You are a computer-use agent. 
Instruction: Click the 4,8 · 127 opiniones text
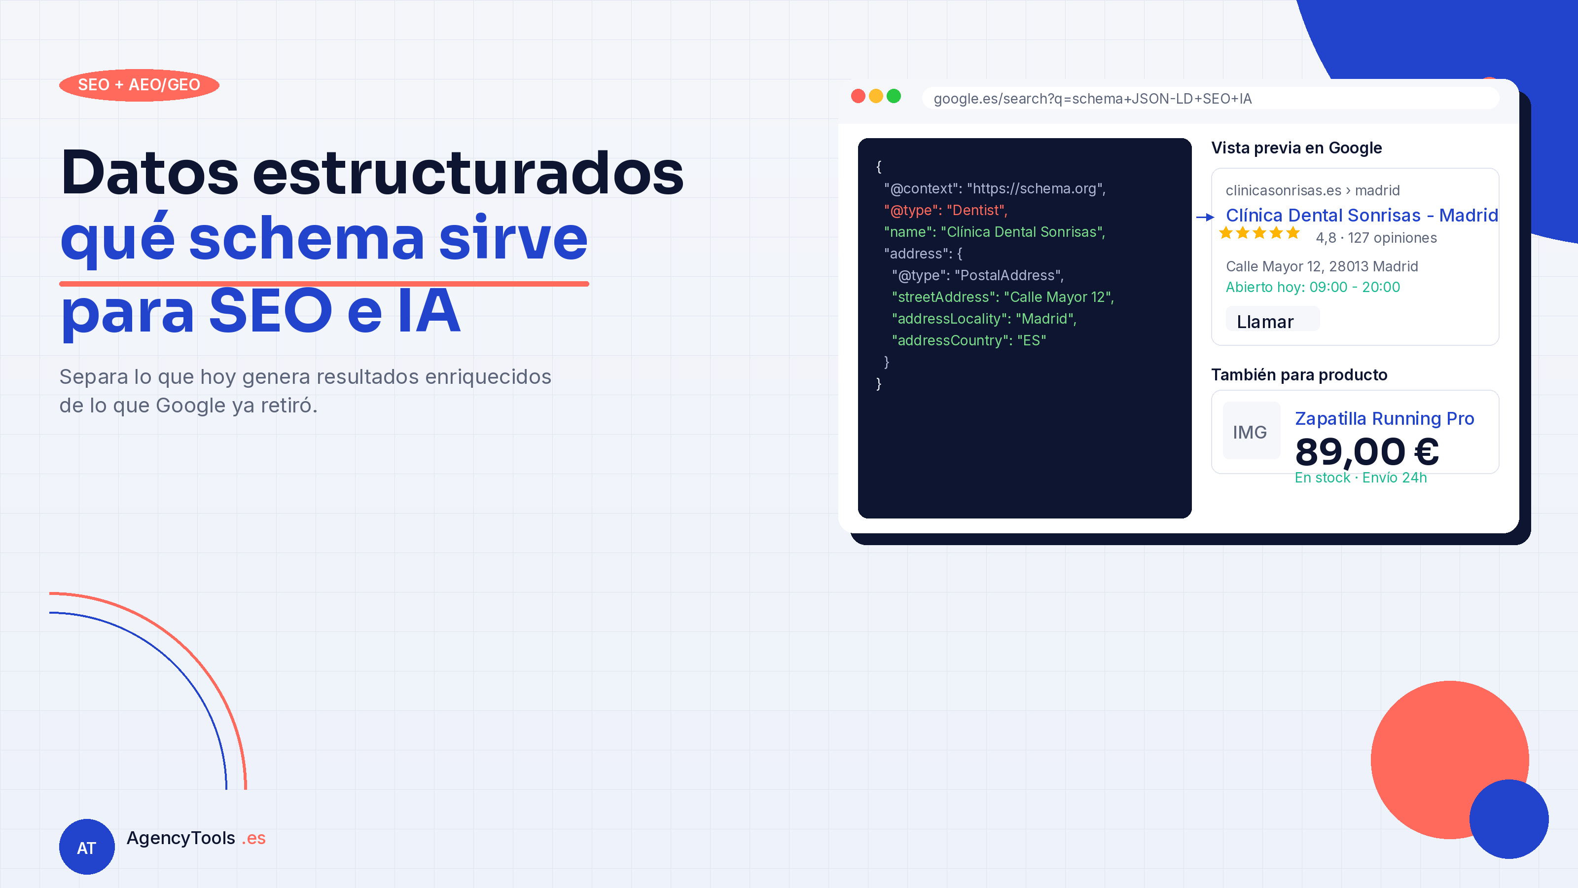(1376, 238)
